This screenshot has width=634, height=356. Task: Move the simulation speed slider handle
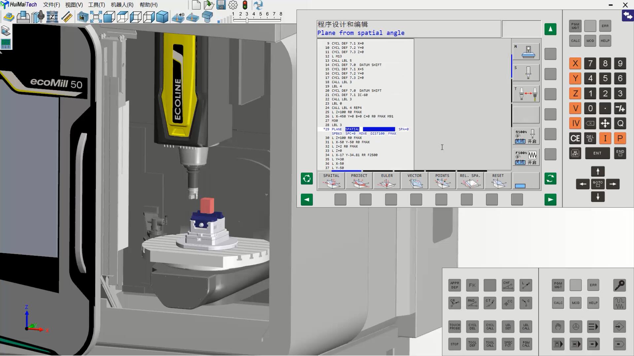pos(247,20)
